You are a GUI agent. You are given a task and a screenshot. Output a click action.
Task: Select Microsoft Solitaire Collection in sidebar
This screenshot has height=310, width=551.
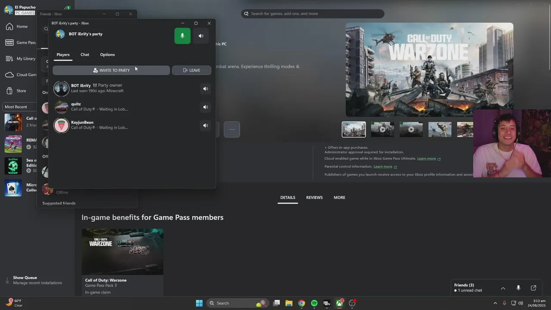coord(20,188)
